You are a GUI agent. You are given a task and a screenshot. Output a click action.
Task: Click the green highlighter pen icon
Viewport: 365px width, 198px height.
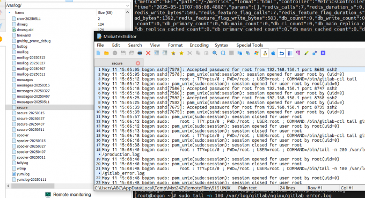tap(306, 53)
